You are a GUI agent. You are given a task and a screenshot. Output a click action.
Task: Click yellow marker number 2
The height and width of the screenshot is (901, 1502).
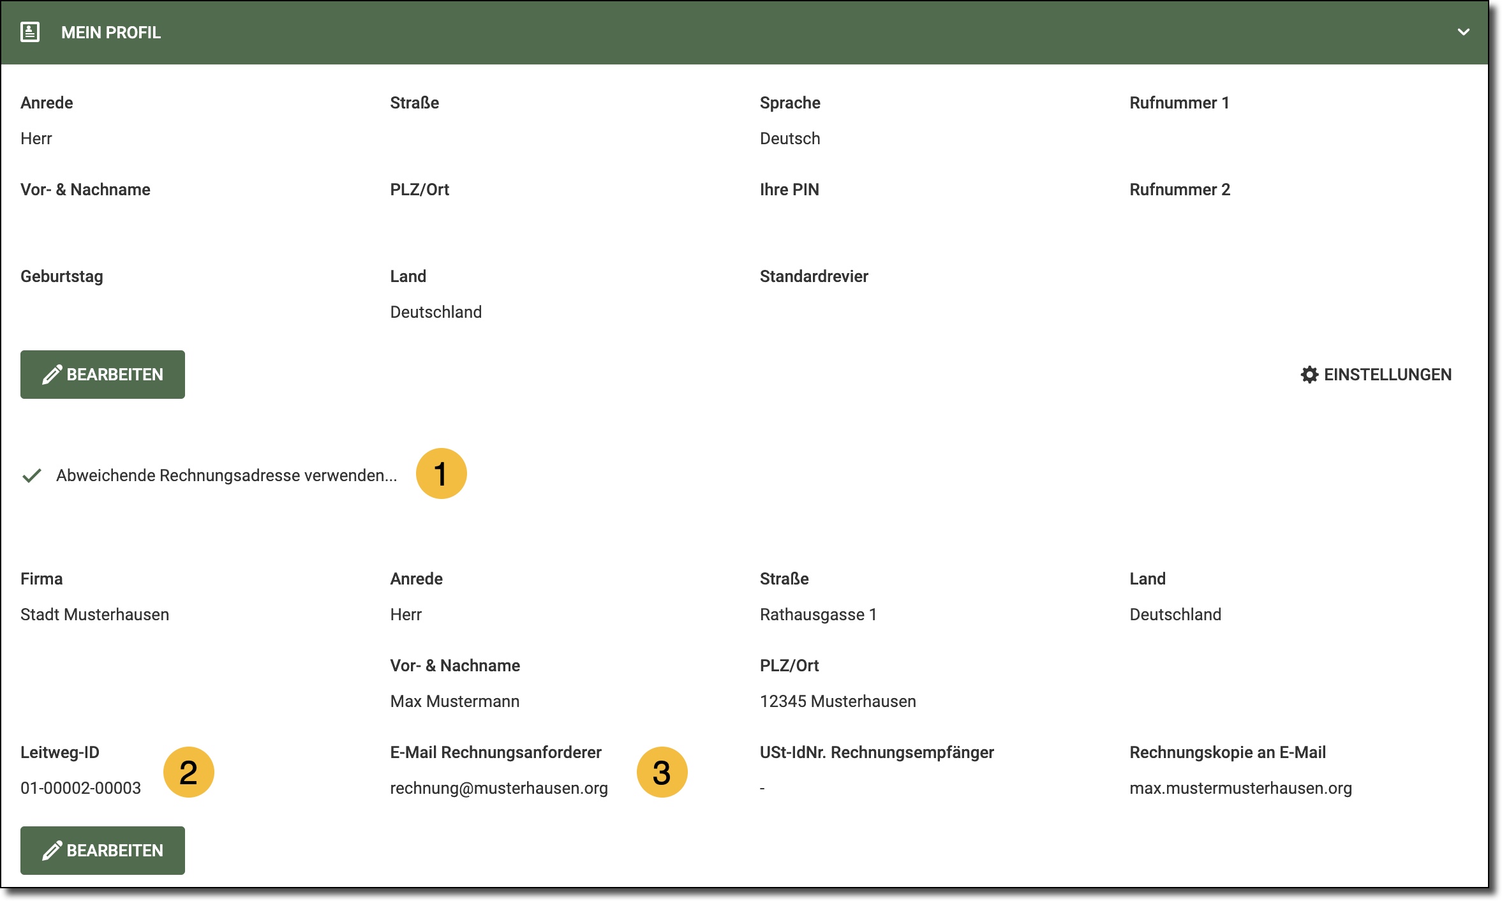188,772
